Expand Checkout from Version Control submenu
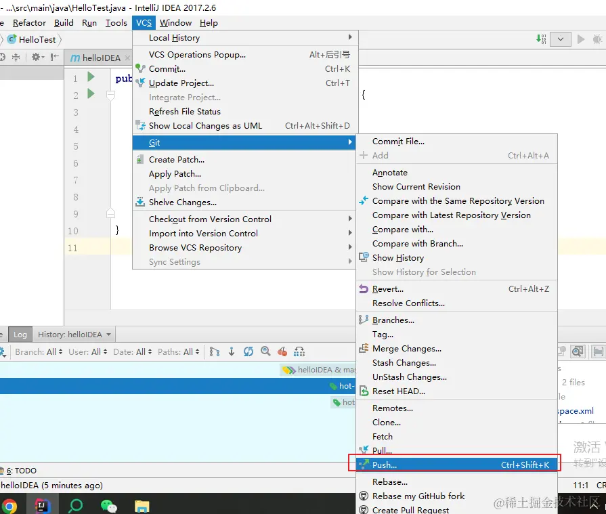 (x=244, y=219)
